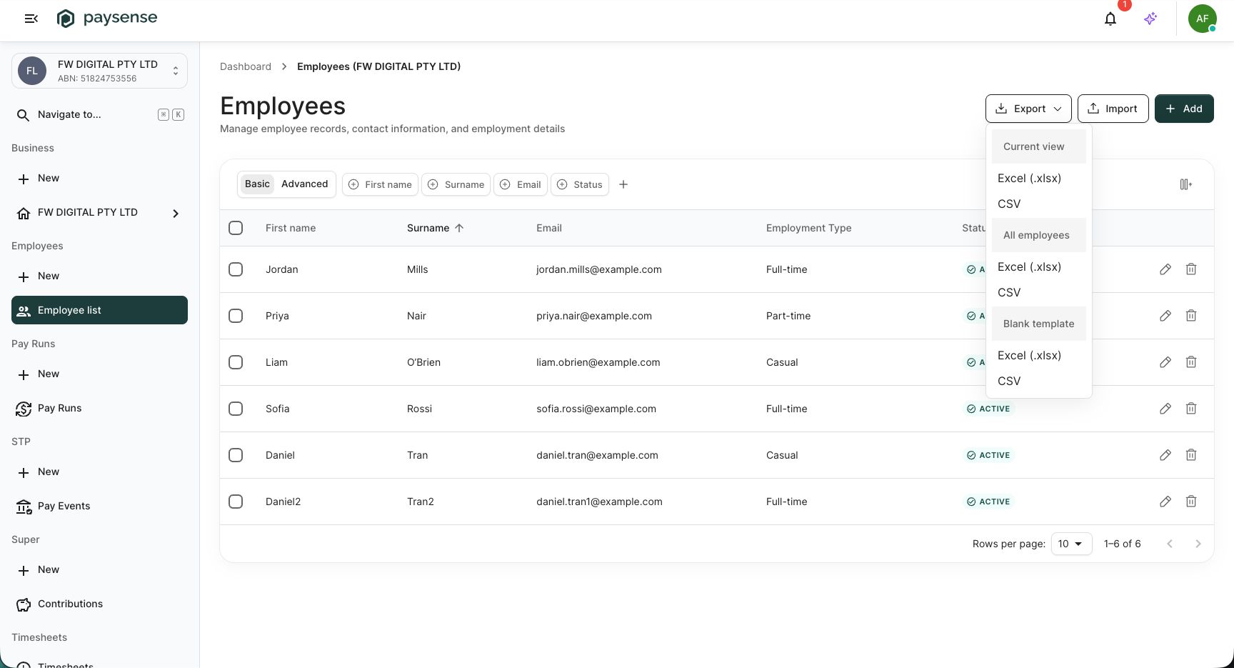Check the Daniel Tran row checkbox
Screen dimensions: 1234x668
tap(236, 455)
